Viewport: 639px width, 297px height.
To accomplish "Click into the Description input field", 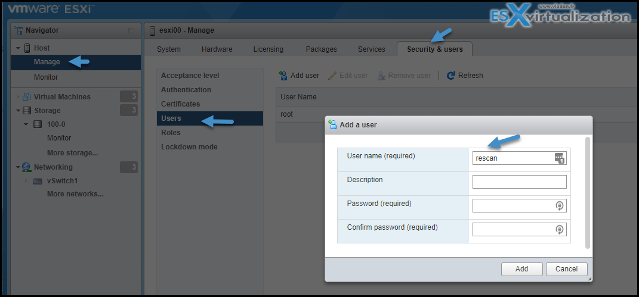I will 519,182.
